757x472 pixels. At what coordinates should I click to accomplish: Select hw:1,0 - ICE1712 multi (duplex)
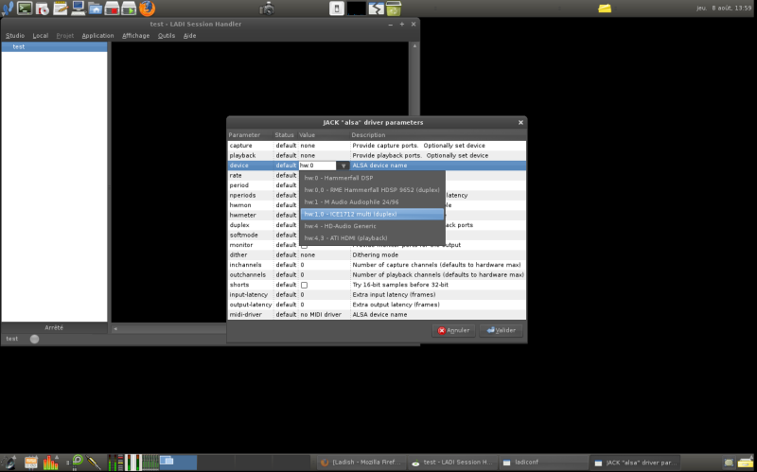tap(372, 214)
